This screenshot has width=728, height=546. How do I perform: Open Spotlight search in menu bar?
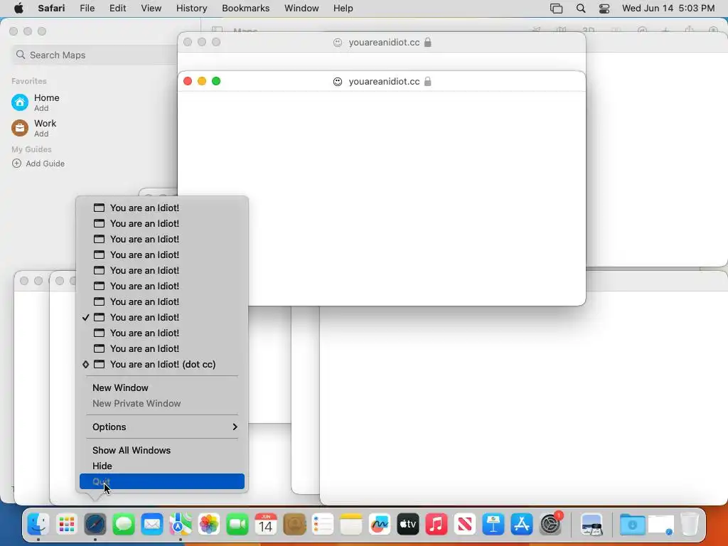(x=581, y=9)
